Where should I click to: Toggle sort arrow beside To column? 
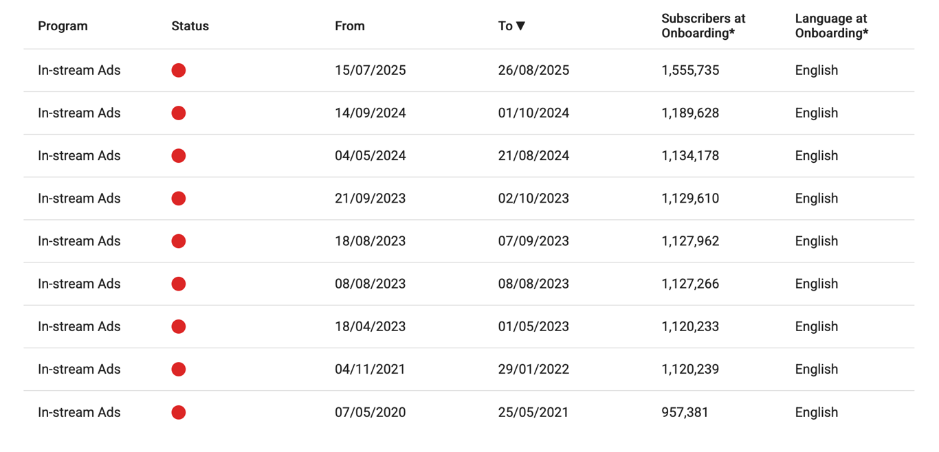521,26
